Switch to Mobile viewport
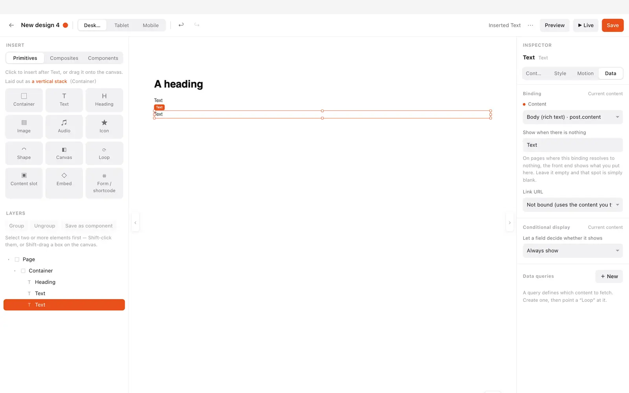 point(151,25)
